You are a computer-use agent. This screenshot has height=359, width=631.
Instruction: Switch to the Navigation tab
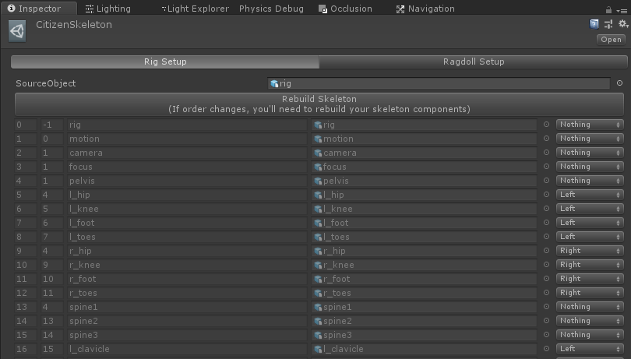(x=425, y=9)
